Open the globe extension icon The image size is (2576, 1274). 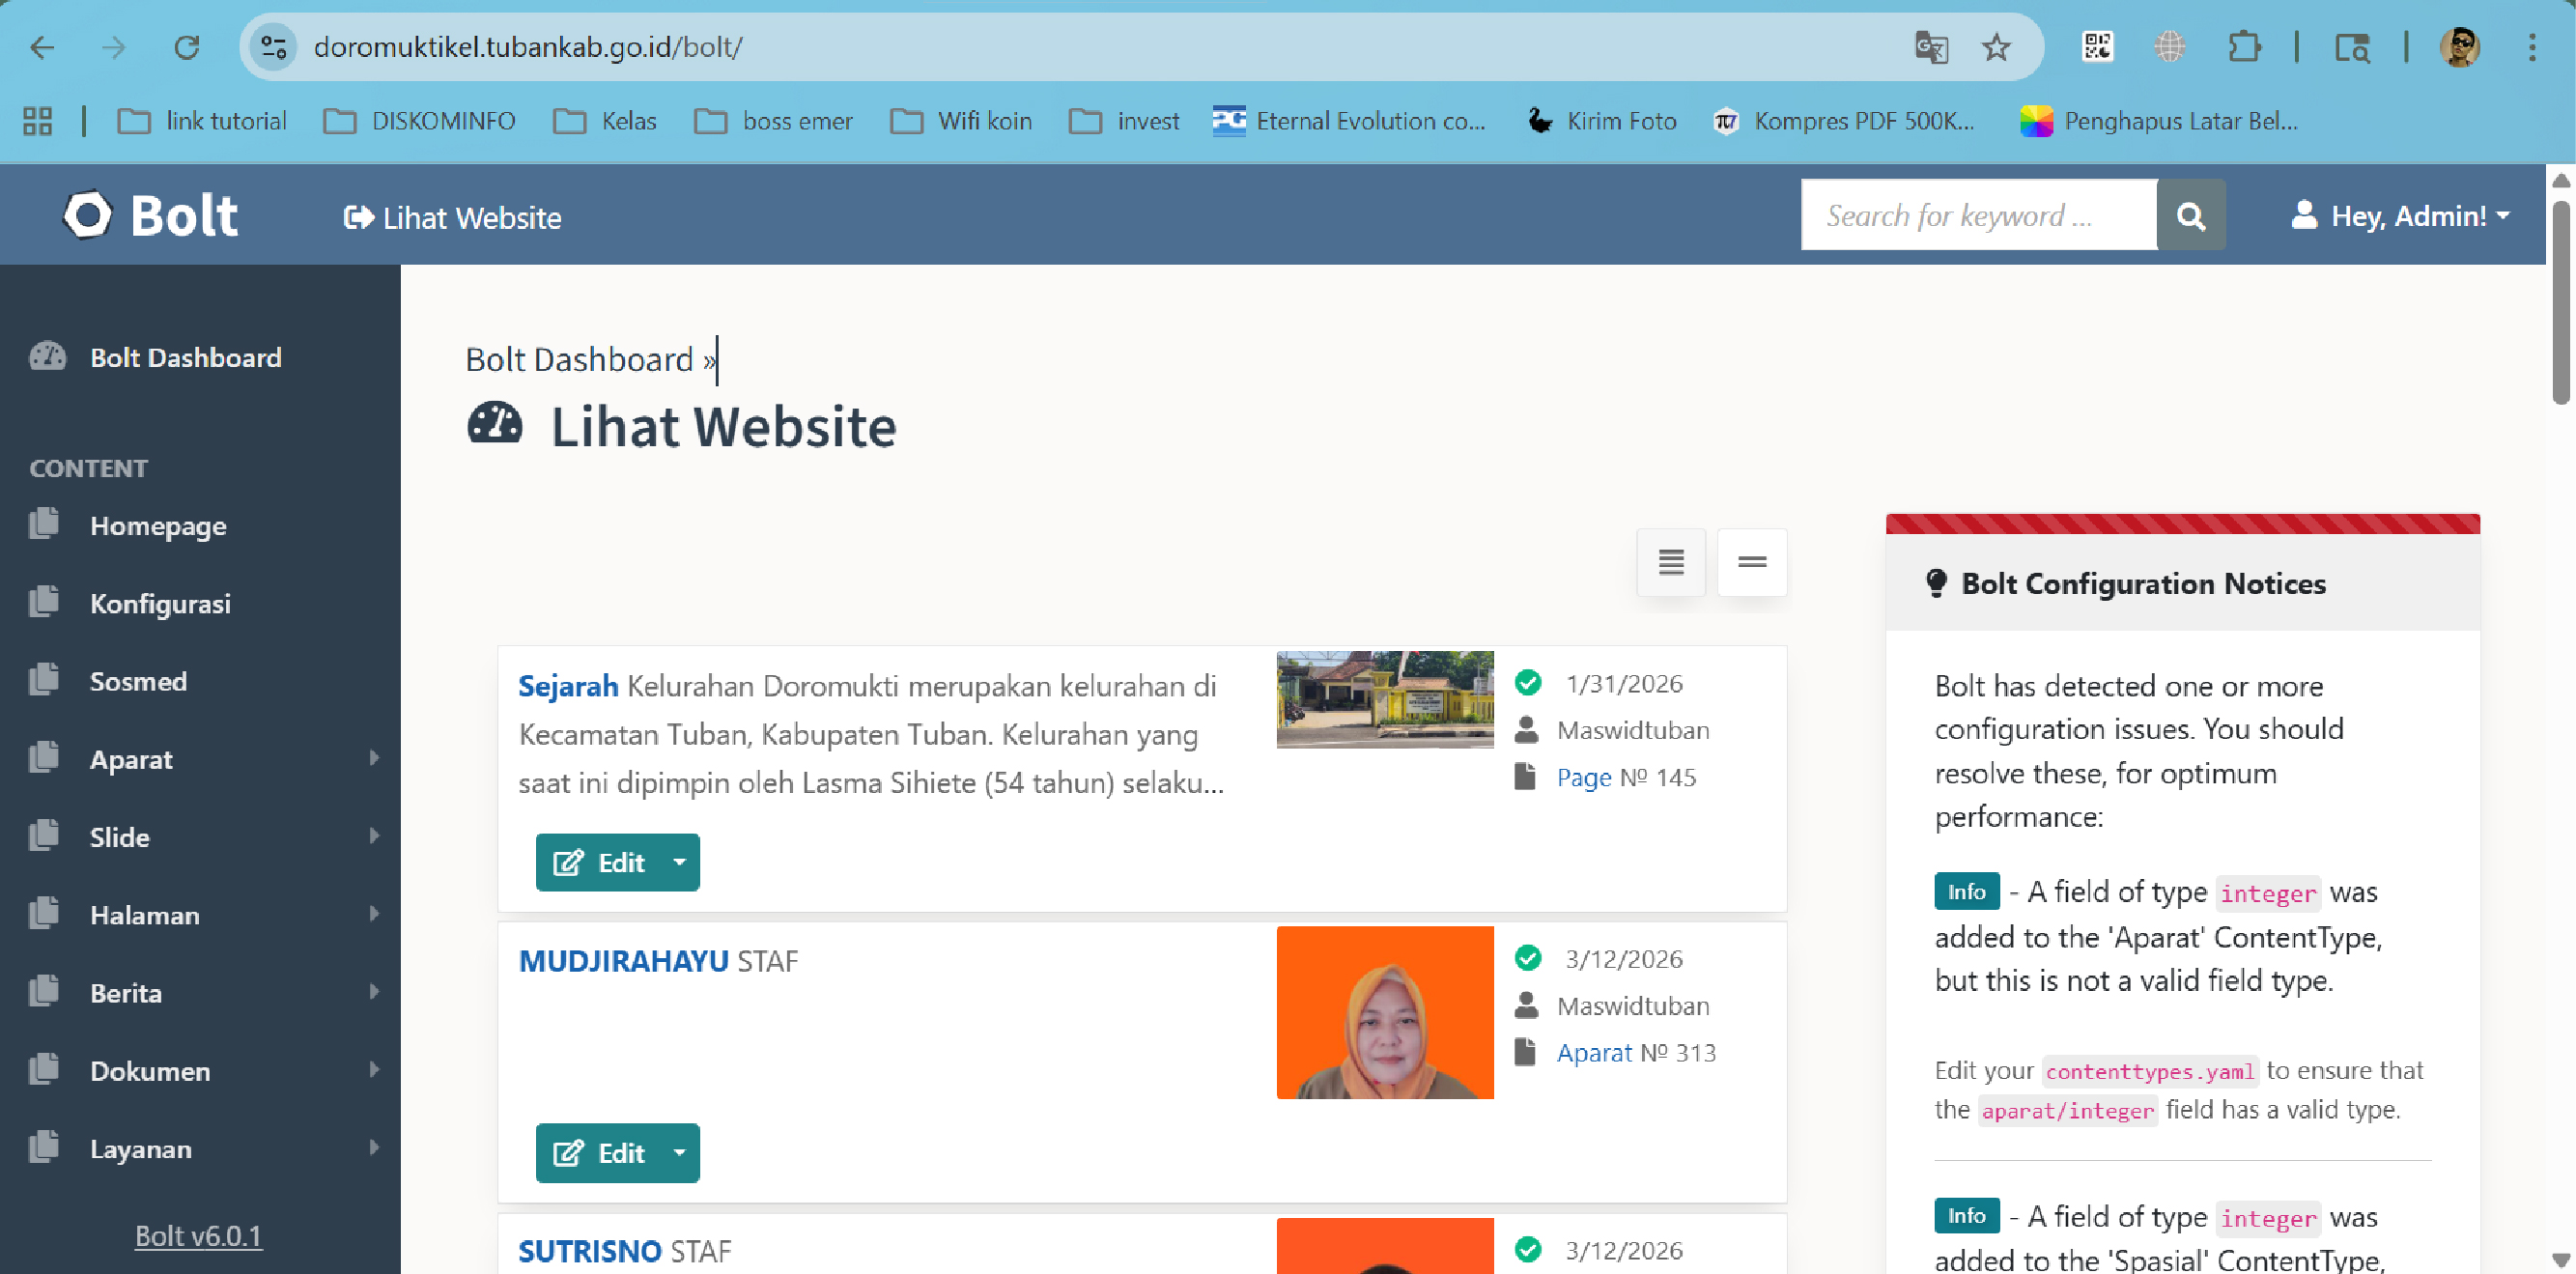2169,47
